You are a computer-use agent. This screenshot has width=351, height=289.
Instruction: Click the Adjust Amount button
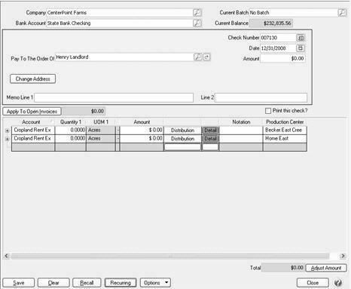coord(326,268)
